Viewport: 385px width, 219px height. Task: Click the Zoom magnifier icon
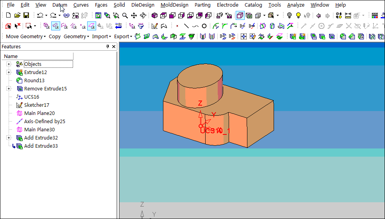[125, 16]
